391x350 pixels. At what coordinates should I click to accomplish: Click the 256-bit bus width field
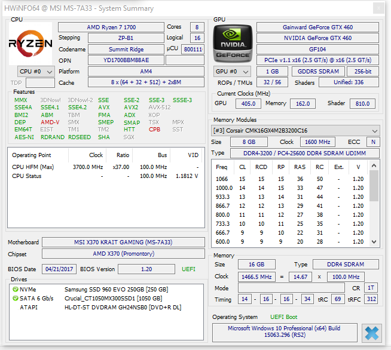tap(363, 72)
